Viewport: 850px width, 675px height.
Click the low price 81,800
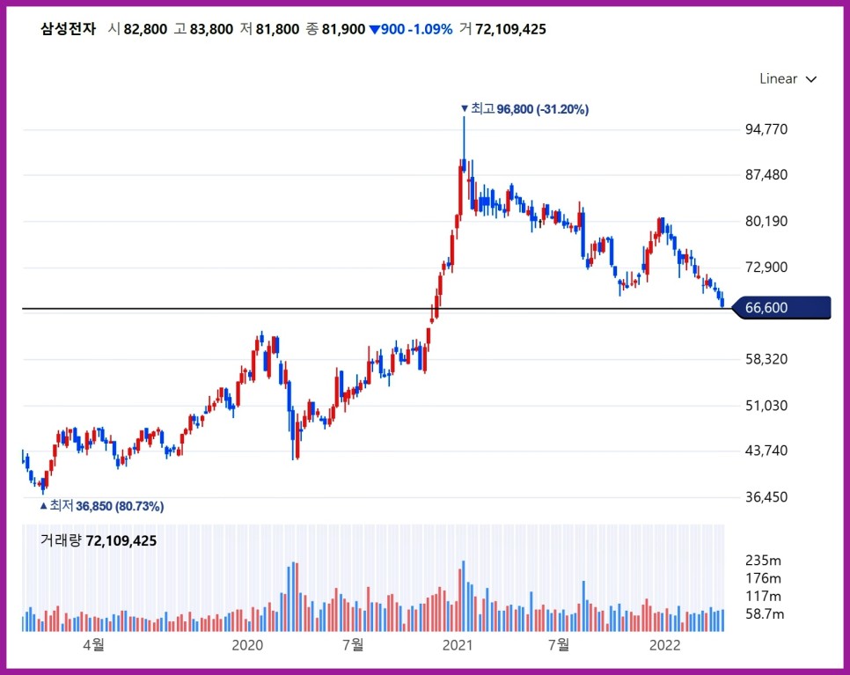pos(277,29)
